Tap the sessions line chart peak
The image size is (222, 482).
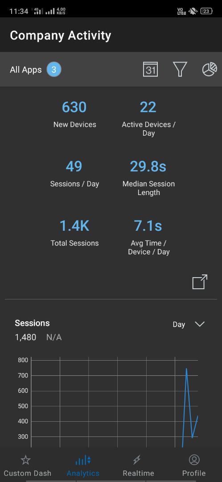tap(186, 369)
